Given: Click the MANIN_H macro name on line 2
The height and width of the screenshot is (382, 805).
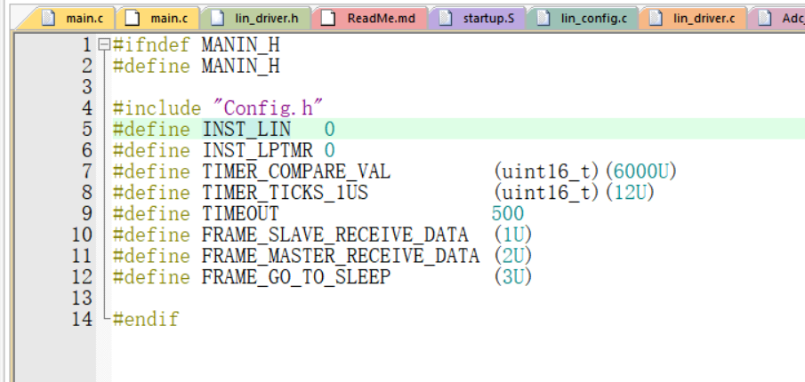Looking at the screenshot, I should click(x=240, y=67).
